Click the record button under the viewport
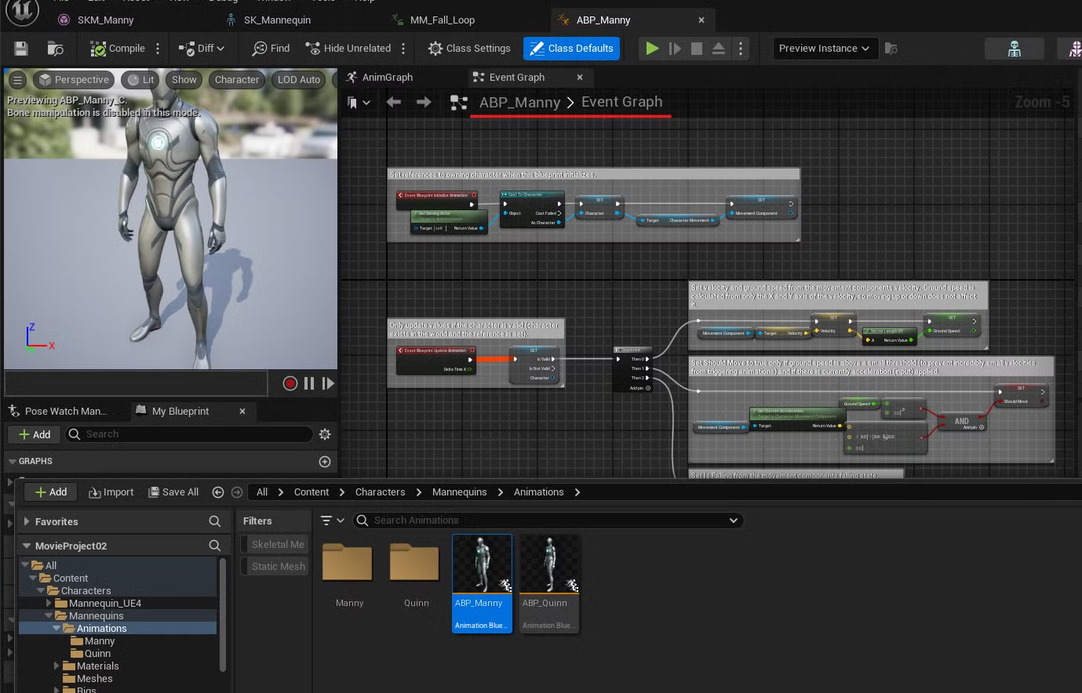 coord(290,383)
